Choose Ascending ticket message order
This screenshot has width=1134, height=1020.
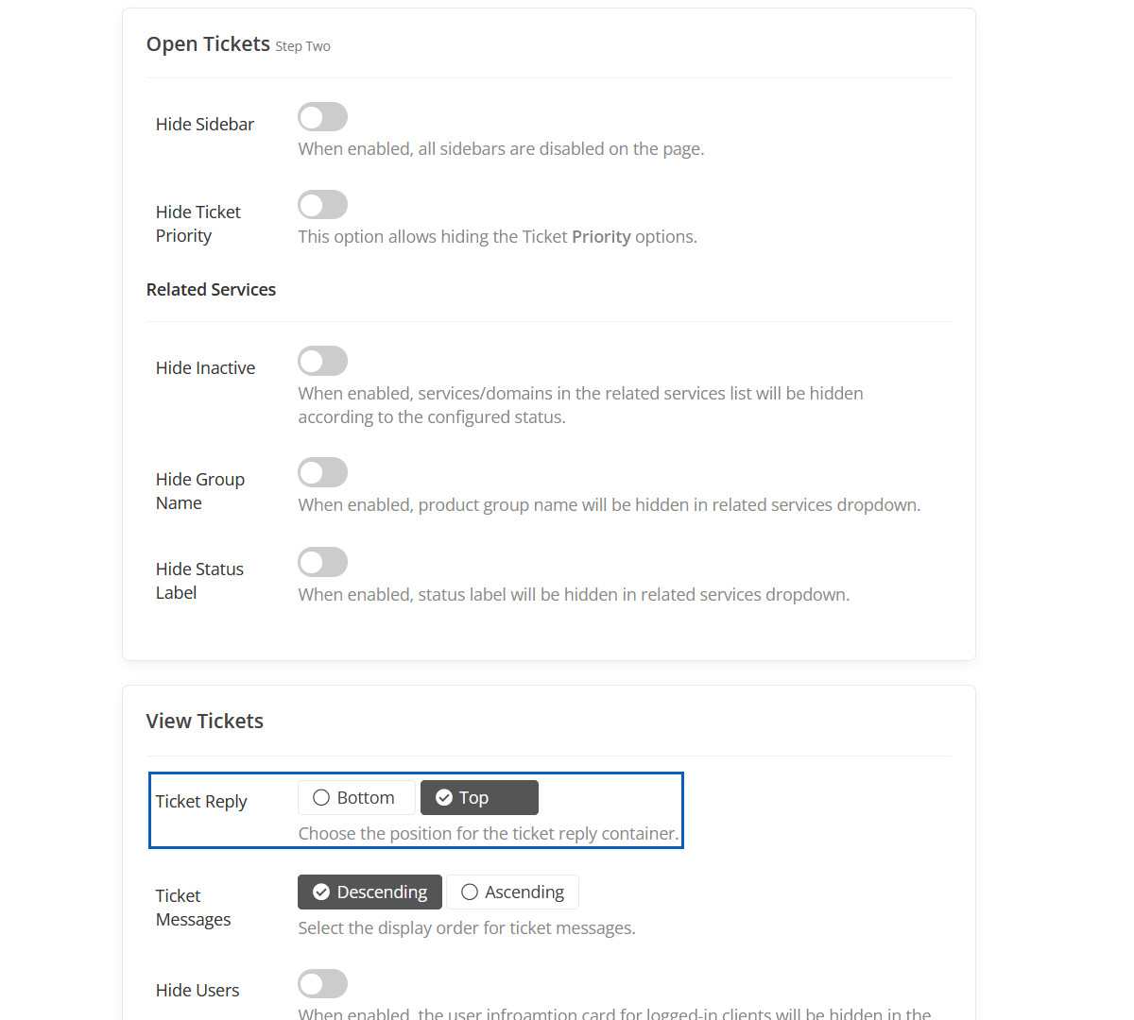point(512,892)
